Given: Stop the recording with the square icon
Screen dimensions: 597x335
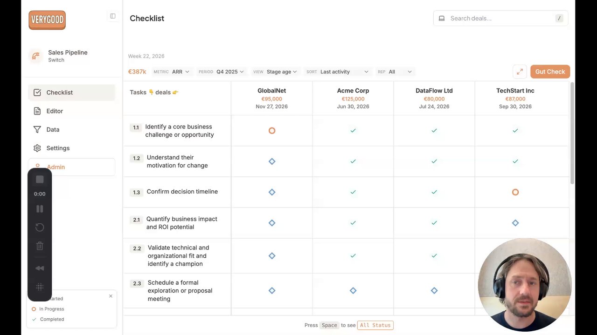Looking at the screenshot, I should [x=40, y=180].
